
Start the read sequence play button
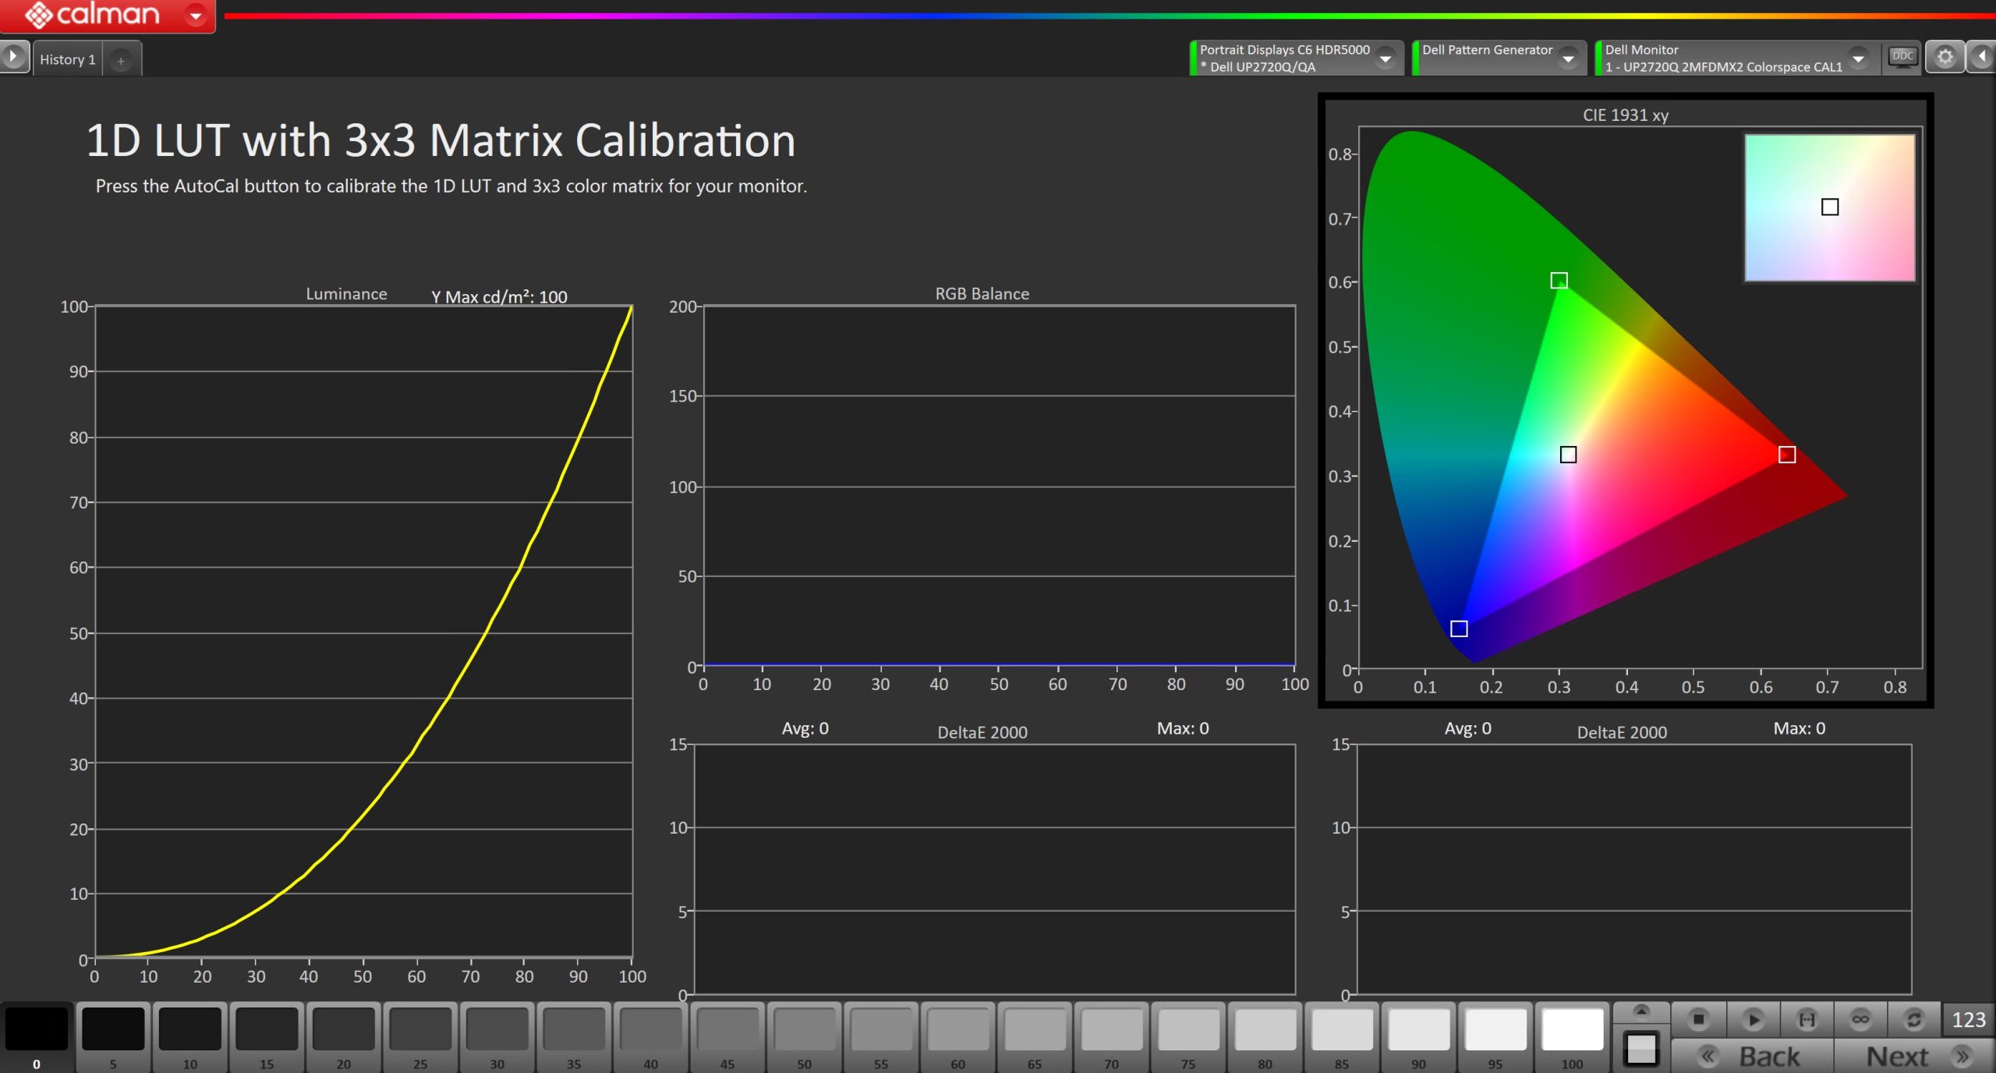click(1753, 1019)
